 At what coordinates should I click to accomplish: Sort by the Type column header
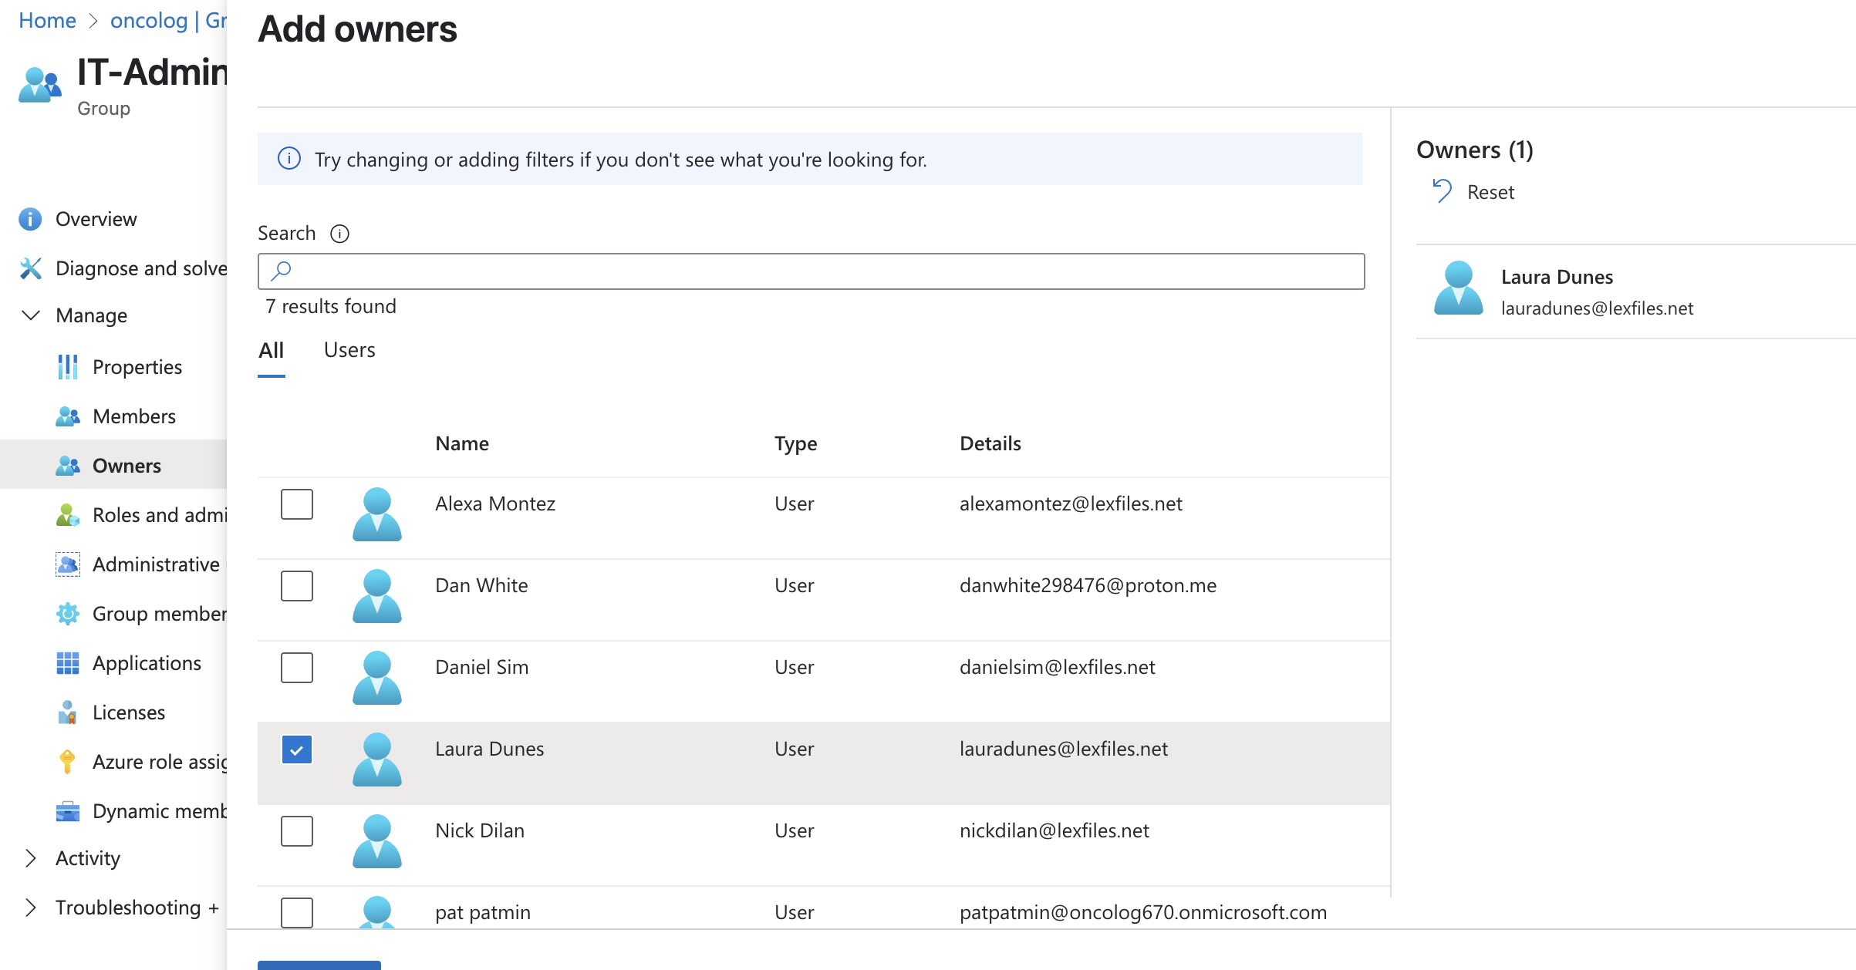pyautogui.click(x=795, y=443)
